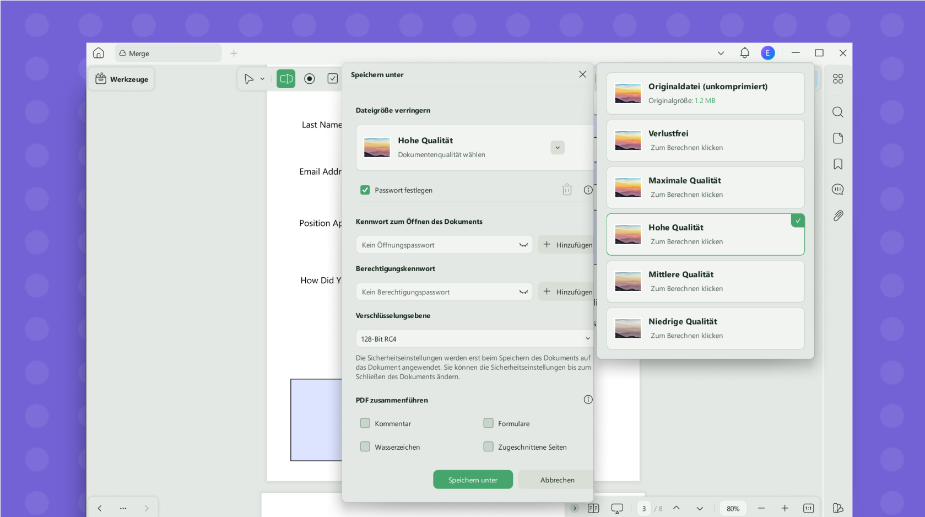Pick the checkbox form tool
925x517 pixels.
coord(333,79)
